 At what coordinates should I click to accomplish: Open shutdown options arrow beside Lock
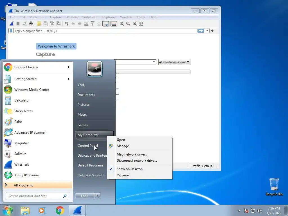click(x=97, y=196)
